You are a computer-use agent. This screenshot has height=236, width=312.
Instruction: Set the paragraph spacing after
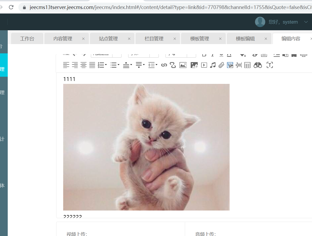tap(139, 65)
